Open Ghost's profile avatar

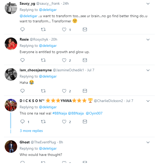pos(11,146)
